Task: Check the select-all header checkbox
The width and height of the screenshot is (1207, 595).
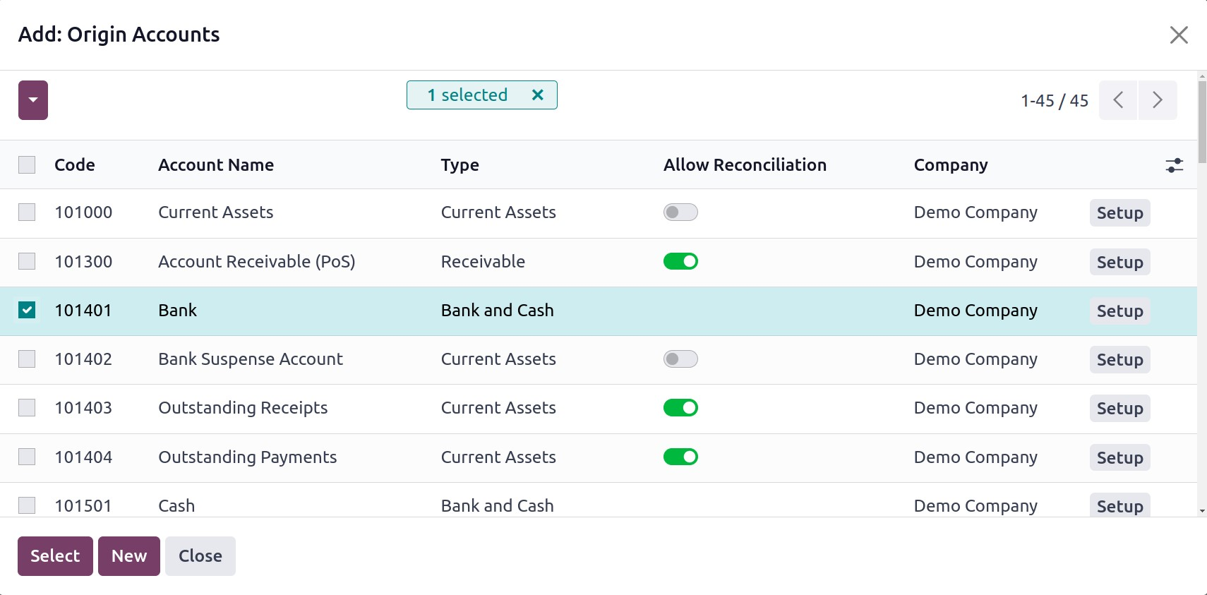Action: (x=27, y=165)
